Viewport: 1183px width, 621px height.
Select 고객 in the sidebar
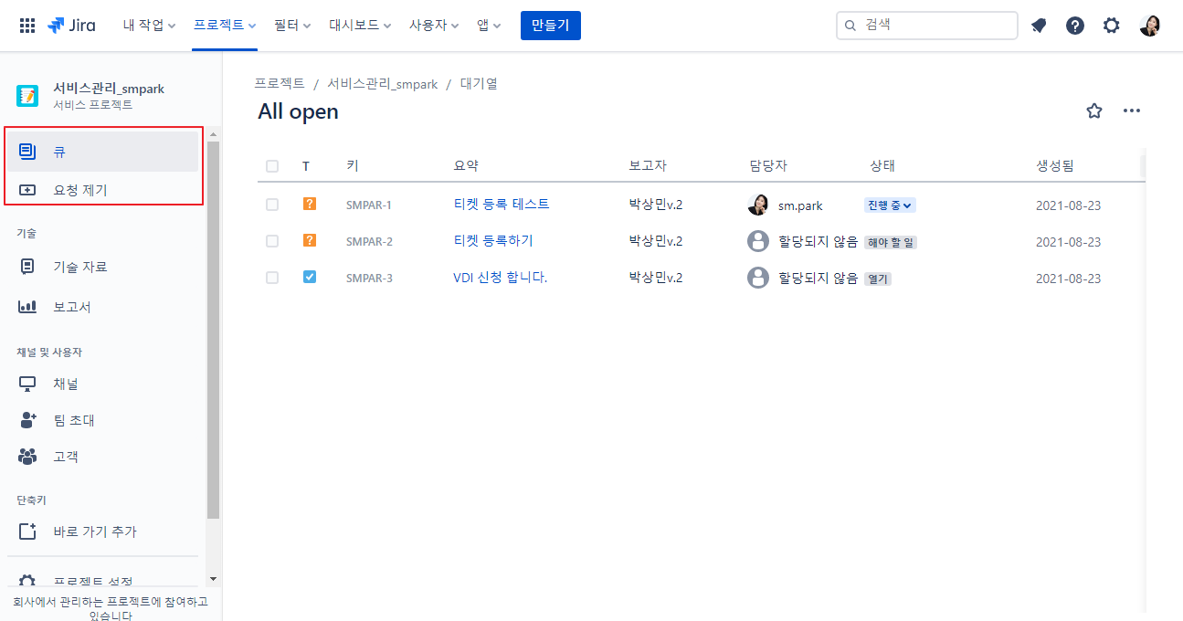point(103,456)
